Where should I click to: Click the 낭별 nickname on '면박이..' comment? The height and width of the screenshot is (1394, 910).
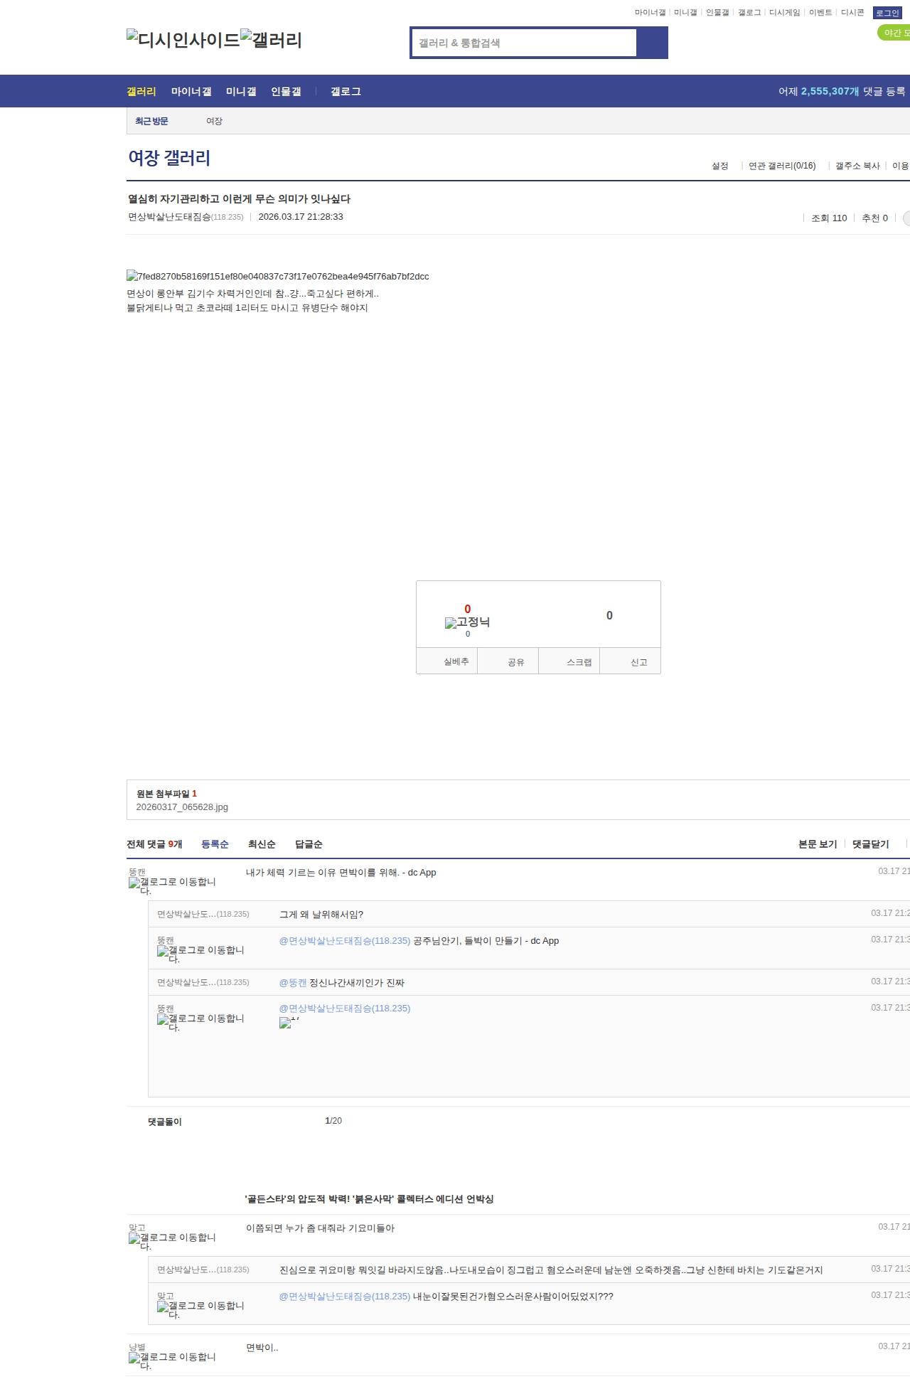coord(137,1347)
